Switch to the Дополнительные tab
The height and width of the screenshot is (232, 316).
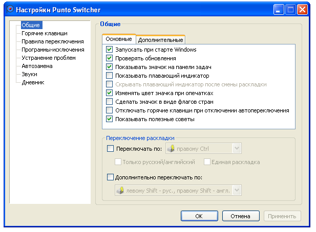point(161,40)
